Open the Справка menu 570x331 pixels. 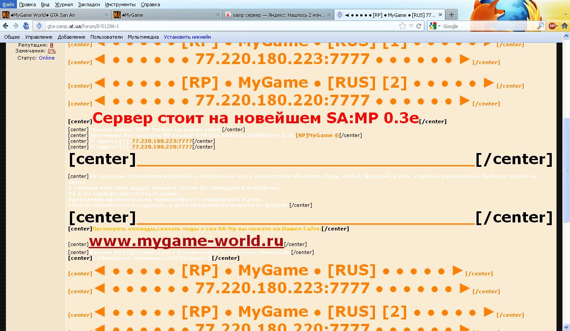pyautogui.click(x=150, y=4)
